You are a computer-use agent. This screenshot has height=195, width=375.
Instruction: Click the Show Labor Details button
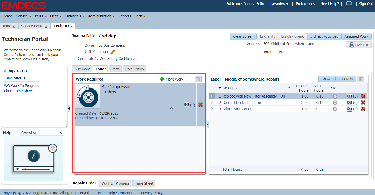(x=337, y=79)
